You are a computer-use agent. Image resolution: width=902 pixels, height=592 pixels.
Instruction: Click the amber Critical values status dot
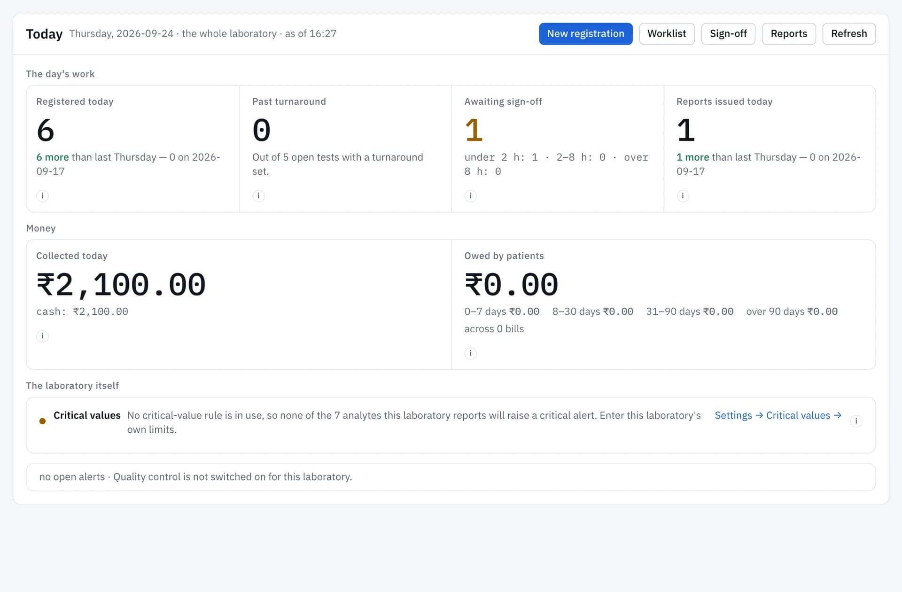[42, 421]
